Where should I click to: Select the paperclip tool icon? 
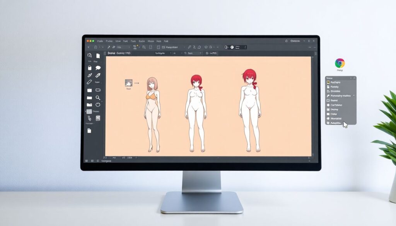[89, 118]
